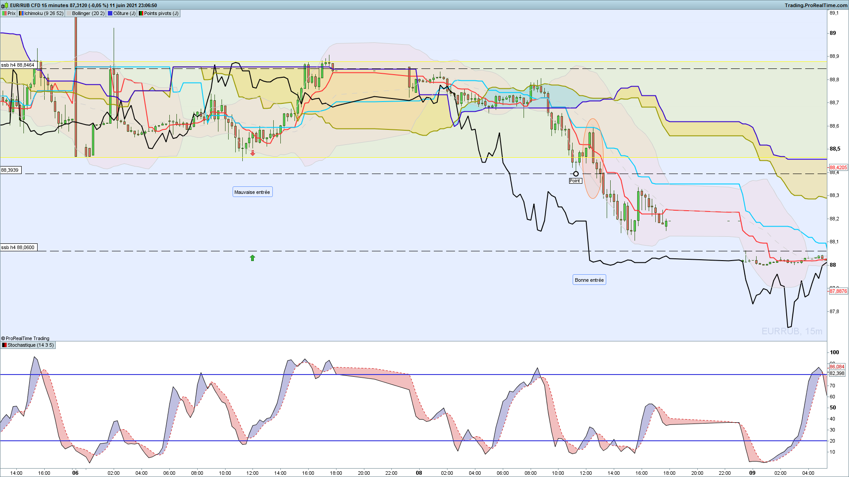Open the Stochastique (14 3 5) indicator label
The width and height of the screenshot is (849, 477).
coord(28,345)
